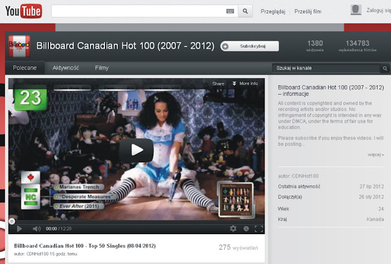The image size is (391, 264).
Task: Click the play icon in the player control bar
Action: tap(19, 229)
